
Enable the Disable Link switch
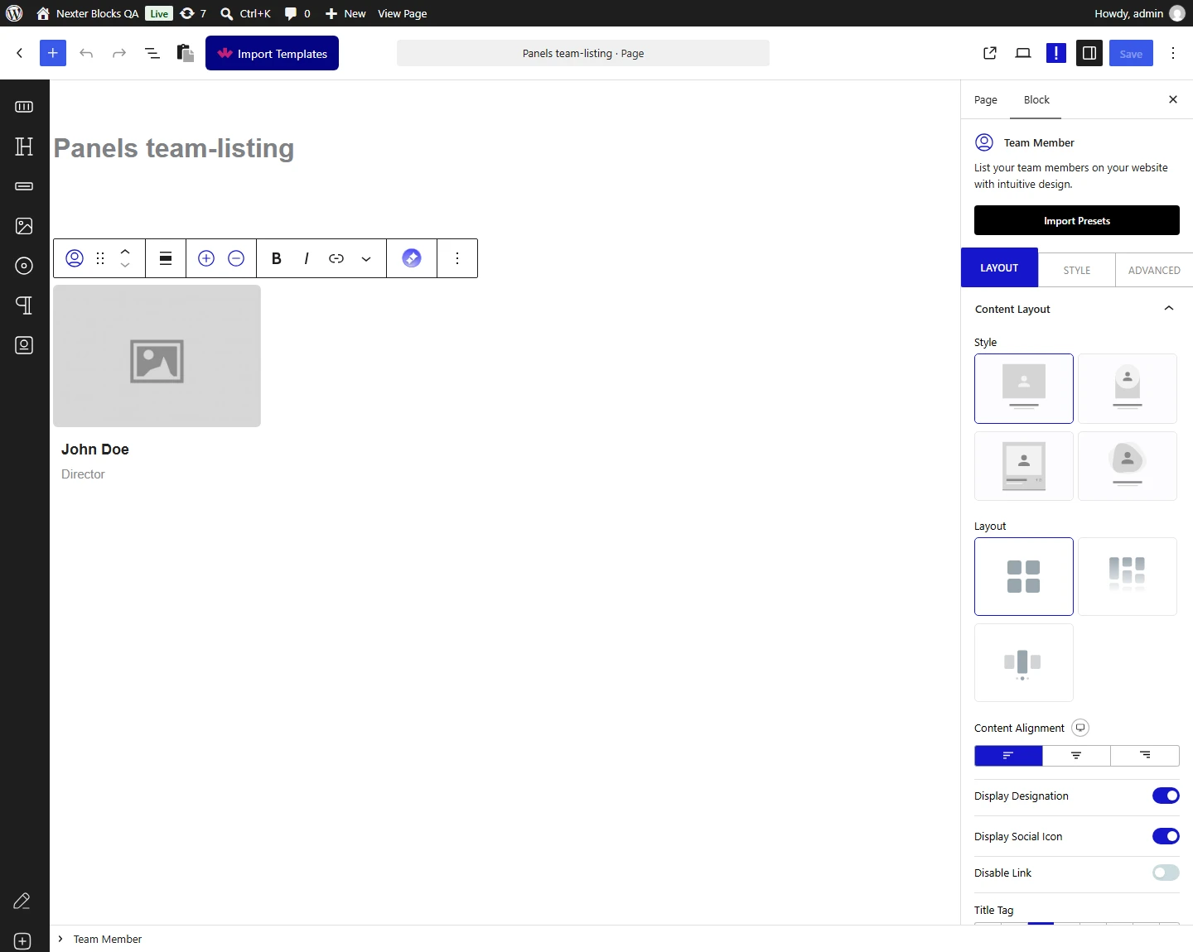pyautogui.click(x=1166, y=873)
